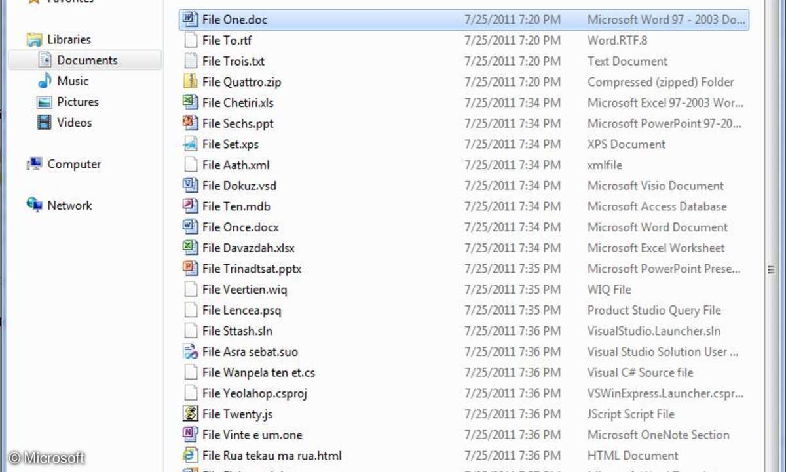Click the type cell 'Word.RTF.8'
Screen dimensions: 786x472
click(x=617, y=41)
